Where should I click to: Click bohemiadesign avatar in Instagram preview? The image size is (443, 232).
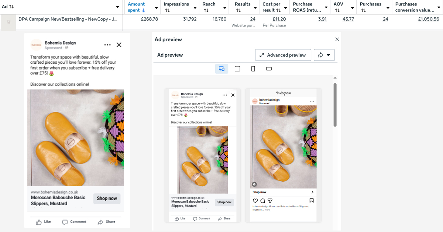click(255, 101)
